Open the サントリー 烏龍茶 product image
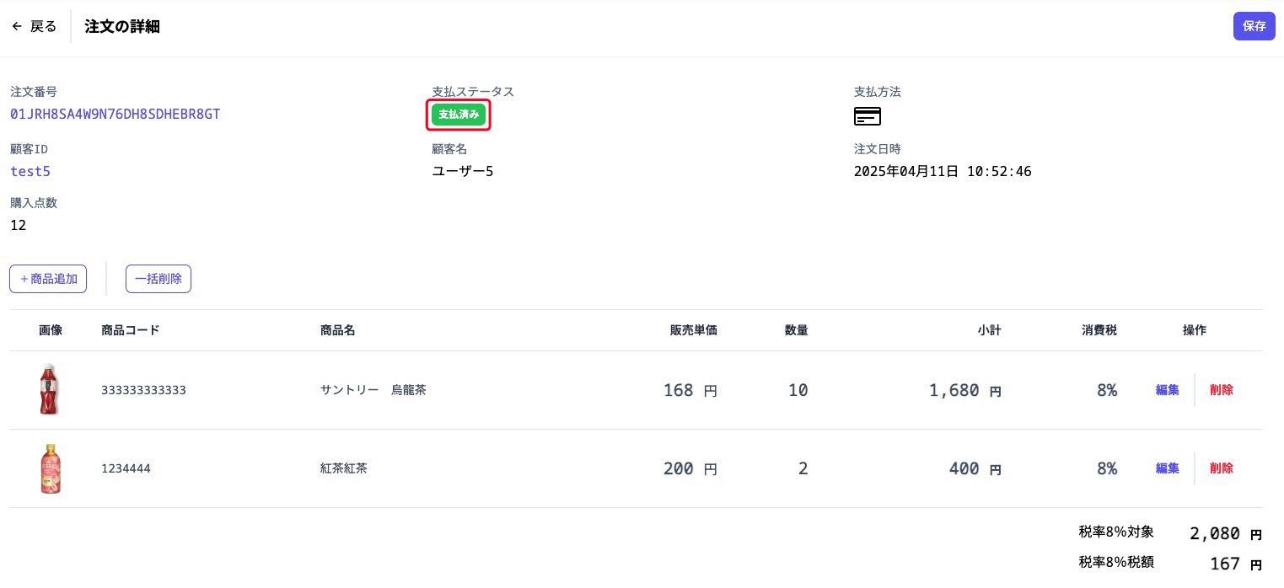1284x588 pixels. 50,390
